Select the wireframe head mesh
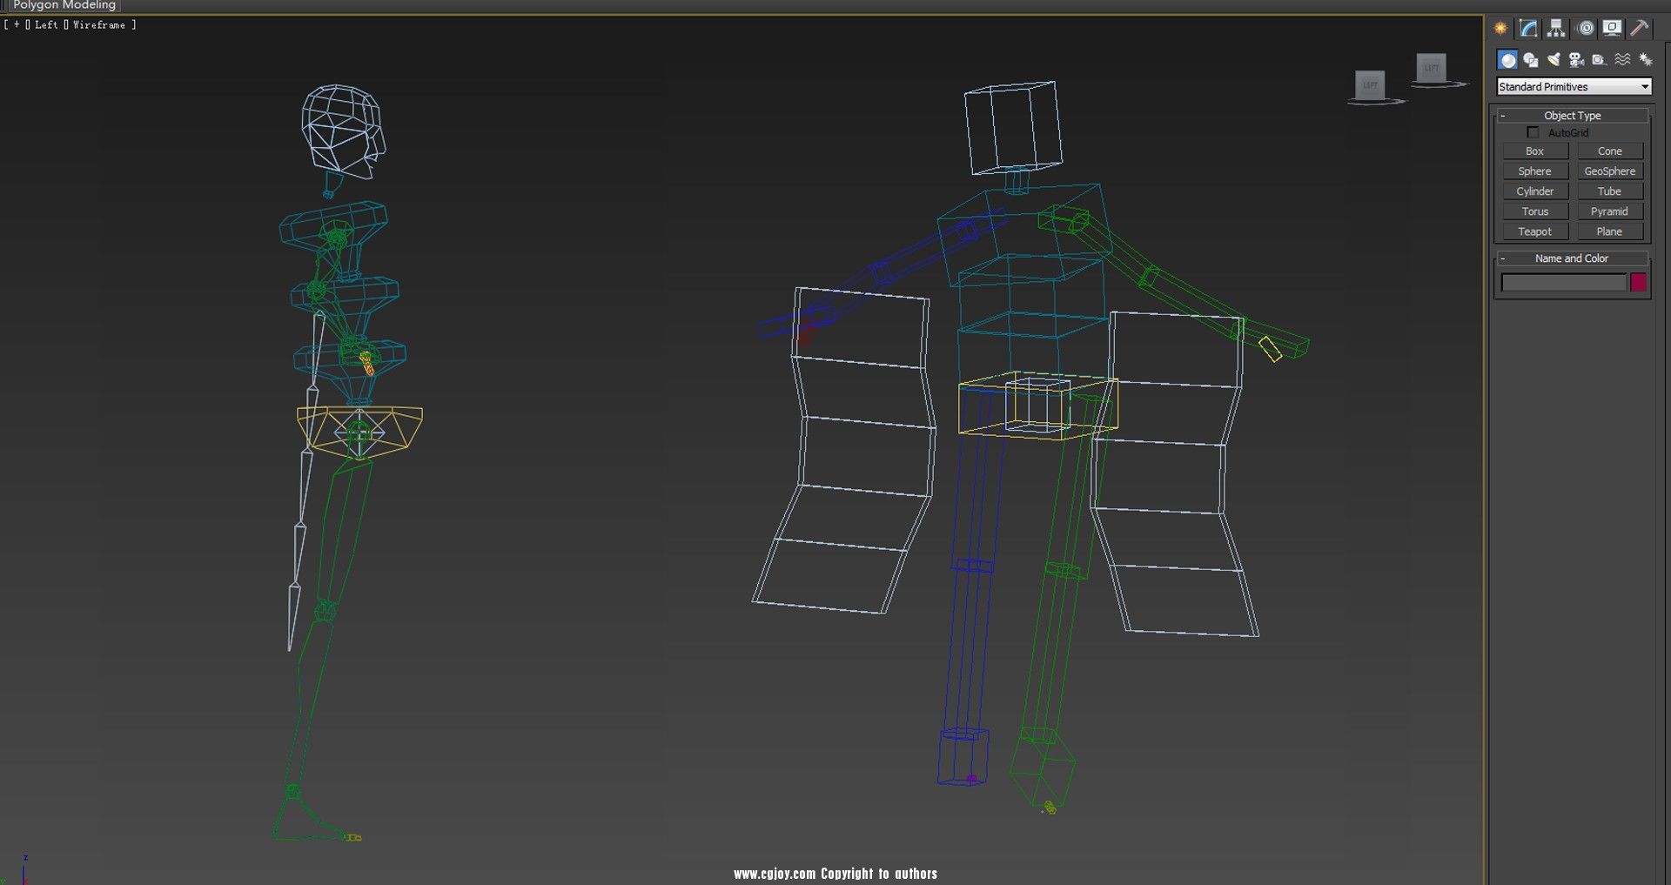Viewport: 1671px width, 885px height. coord(343,131)
